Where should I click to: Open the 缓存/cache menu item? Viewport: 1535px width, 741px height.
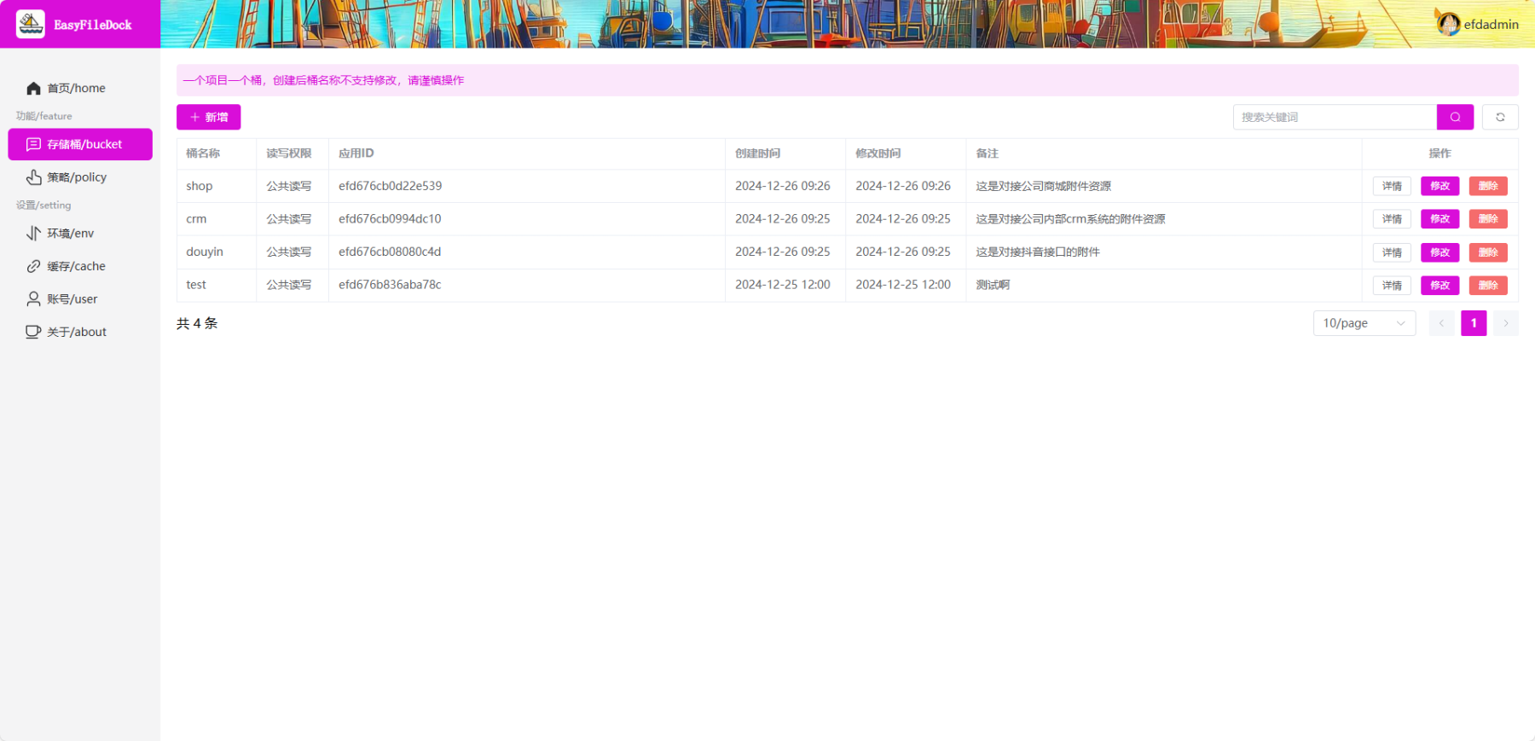(x=80, y=266)
